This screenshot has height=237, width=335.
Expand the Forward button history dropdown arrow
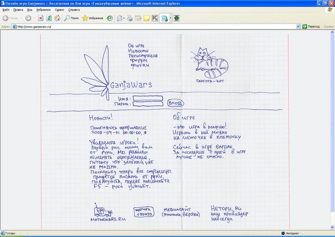(x=34, y=18)
